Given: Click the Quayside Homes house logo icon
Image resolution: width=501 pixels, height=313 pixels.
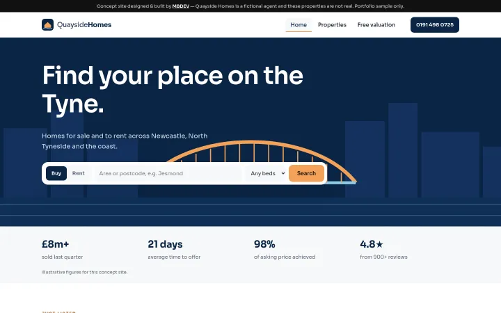Looking at the screenshot, I should click(47, 24).
